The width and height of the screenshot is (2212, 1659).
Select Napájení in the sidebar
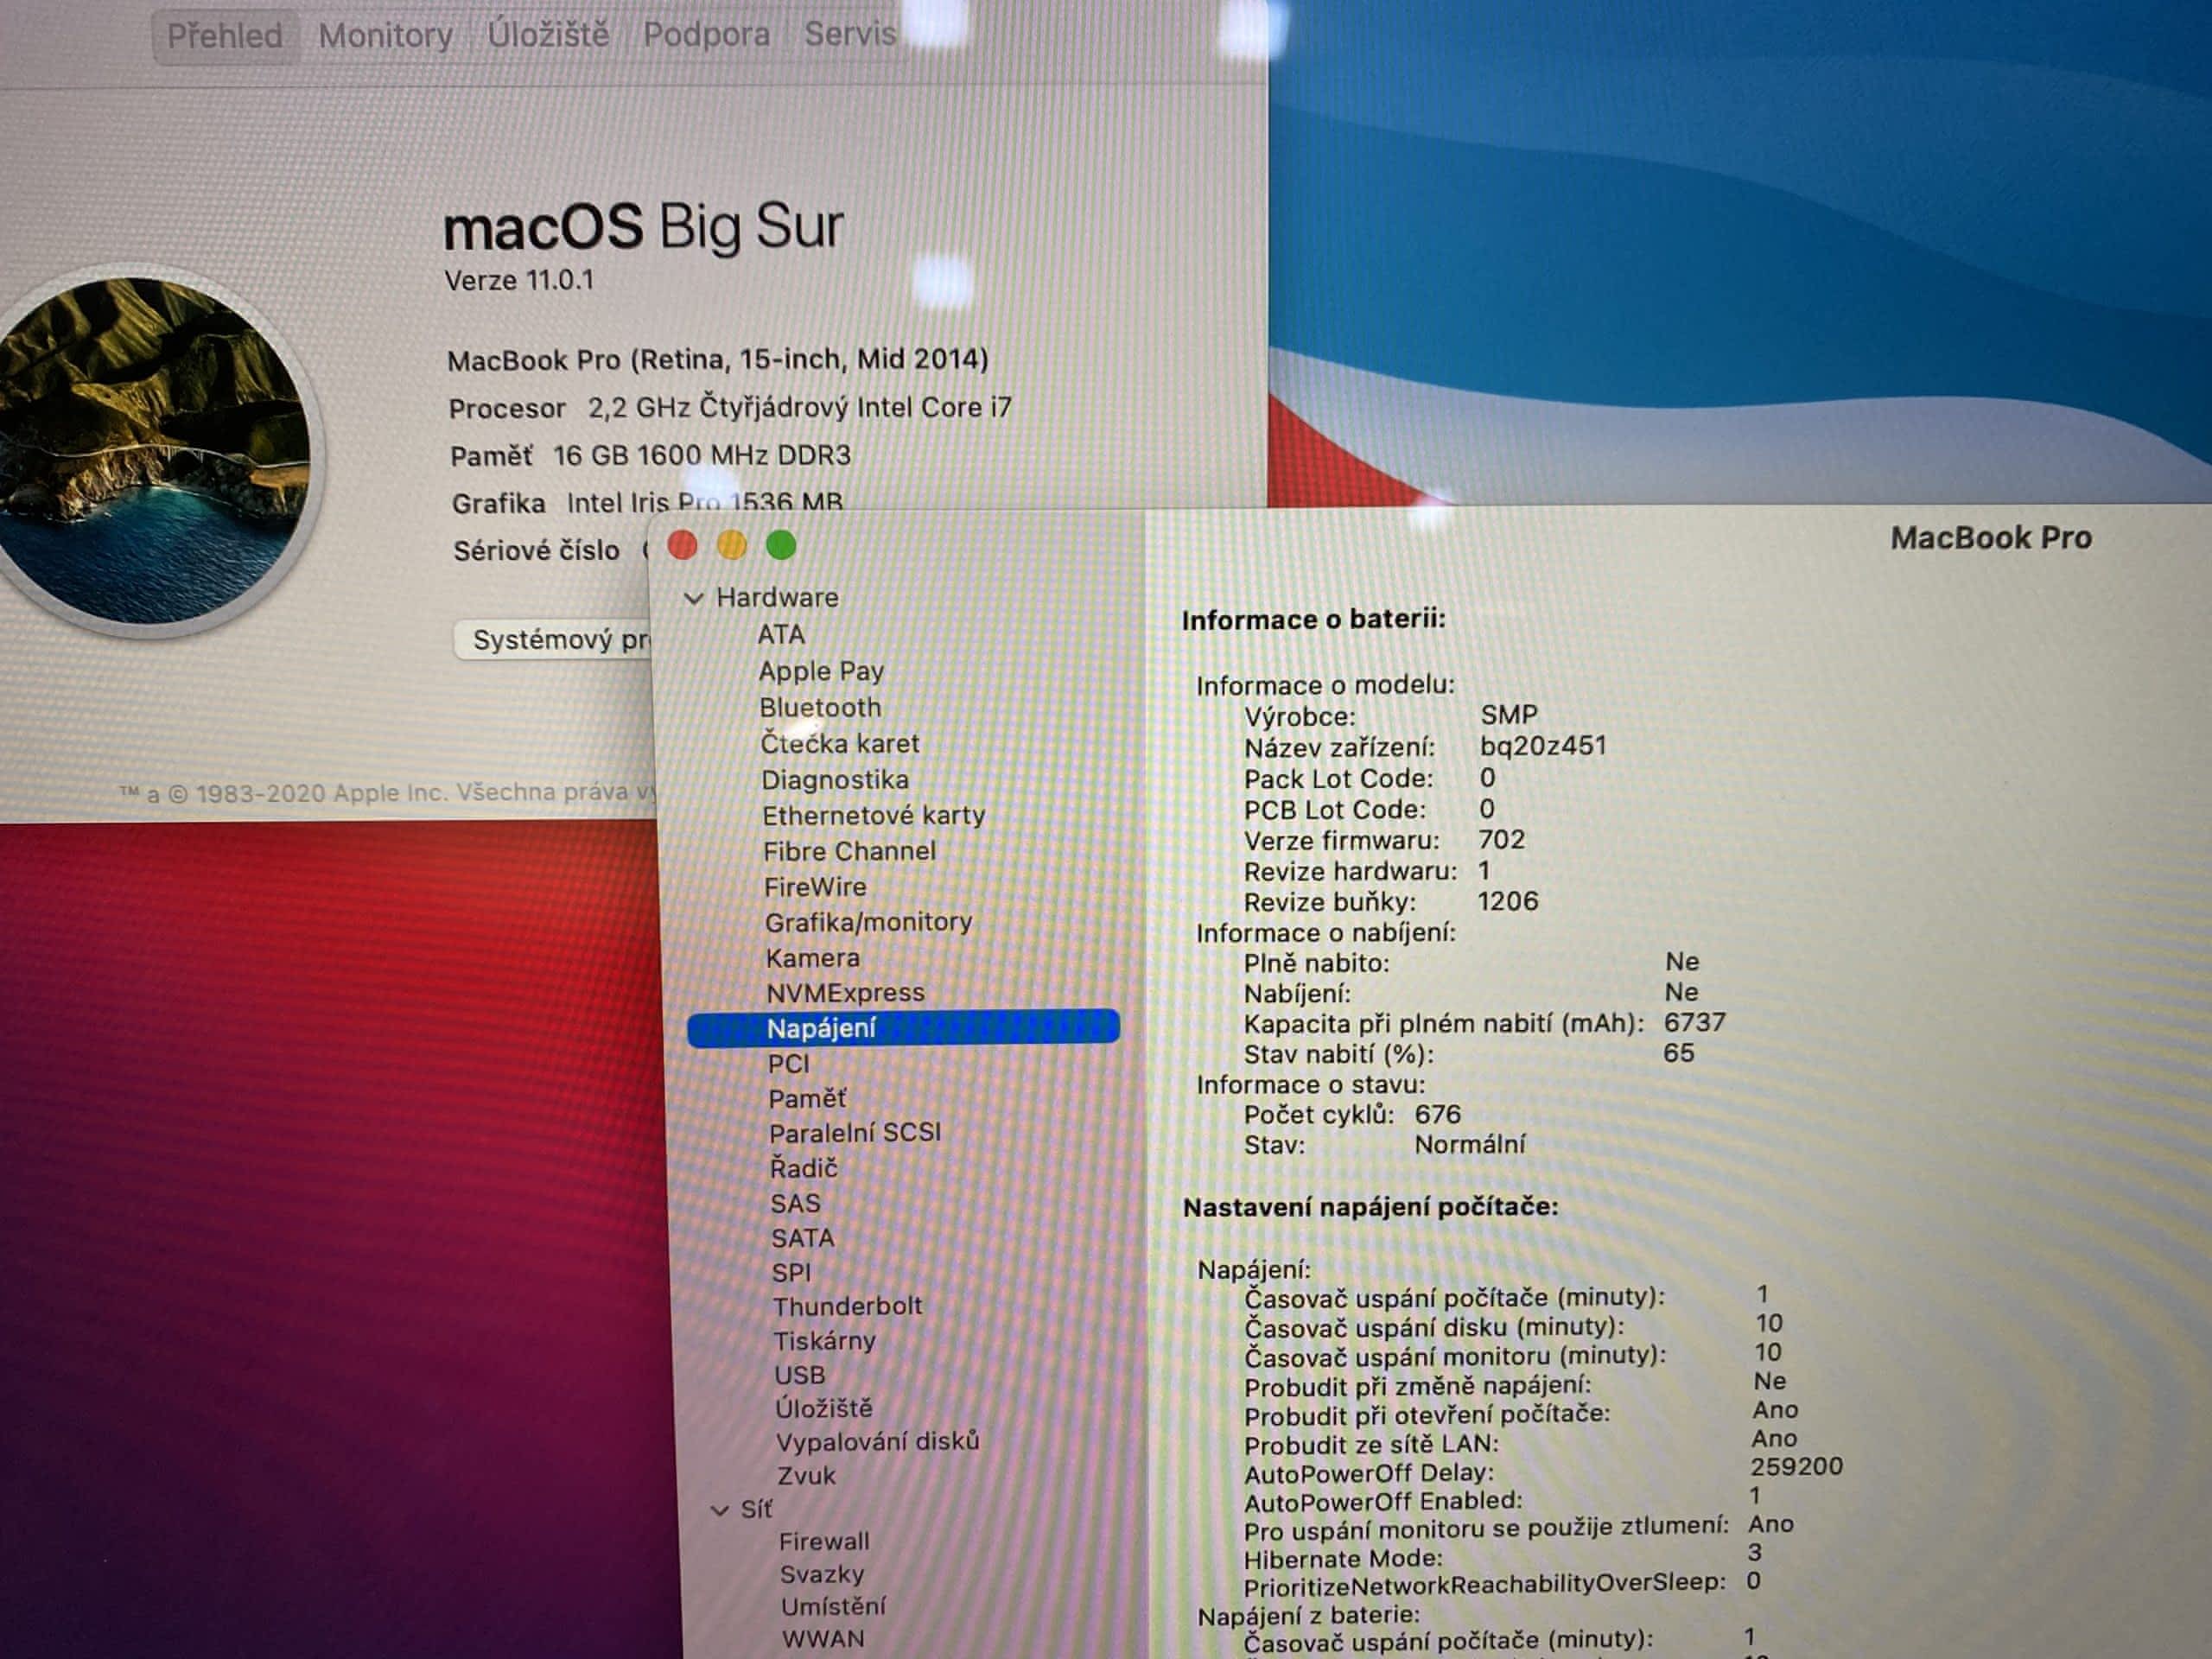tap(821, 1028)
